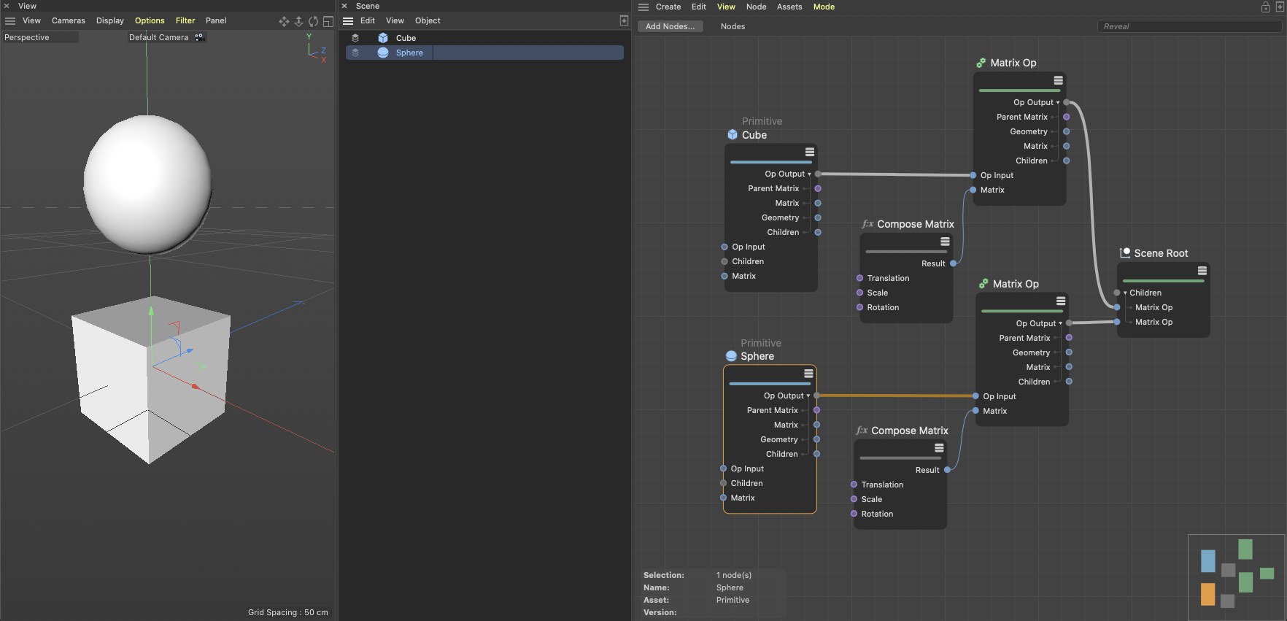1287x621 pixels.
Task: Toggle the node editor lock icon
Action: (1266, 7)
